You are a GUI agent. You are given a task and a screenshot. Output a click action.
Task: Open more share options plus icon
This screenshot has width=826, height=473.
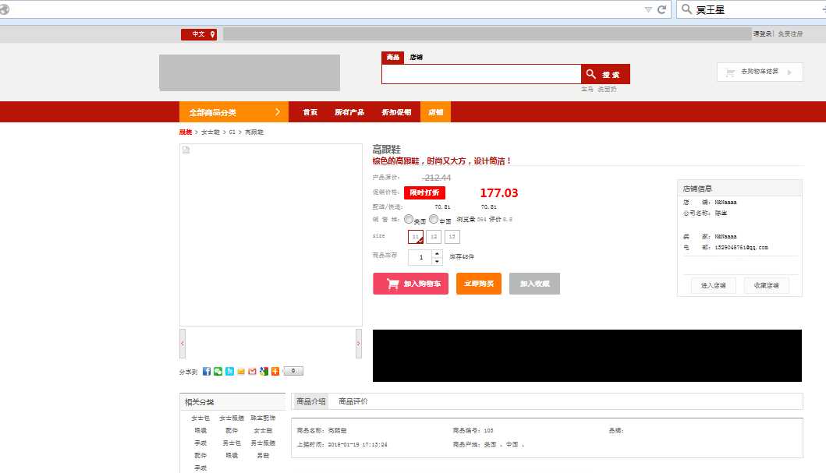[275, 372]
